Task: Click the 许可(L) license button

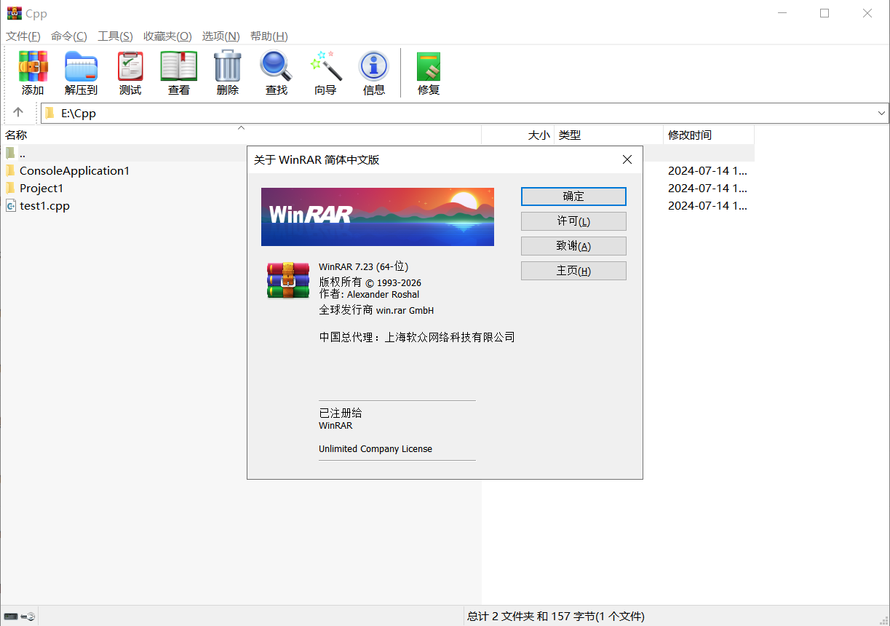Action: pos(573,221)
